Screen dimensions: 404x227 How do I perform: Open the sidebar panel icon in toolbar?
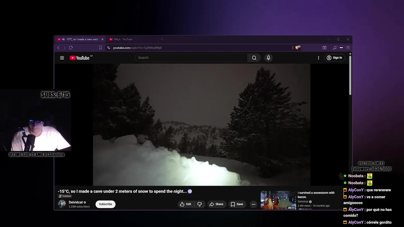(x=324, y=48)
